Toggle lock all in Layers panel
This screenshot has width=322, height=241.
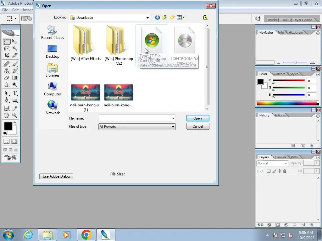285,171
